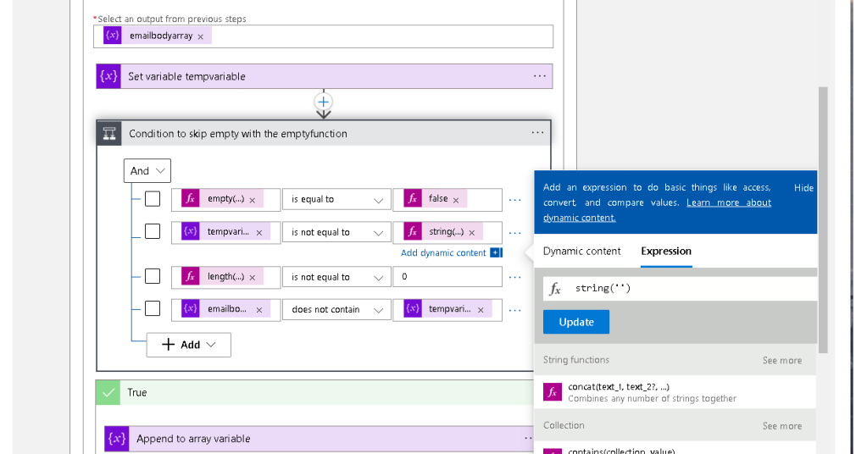Click the emailbodyarray variable token icon

point(112,36)
